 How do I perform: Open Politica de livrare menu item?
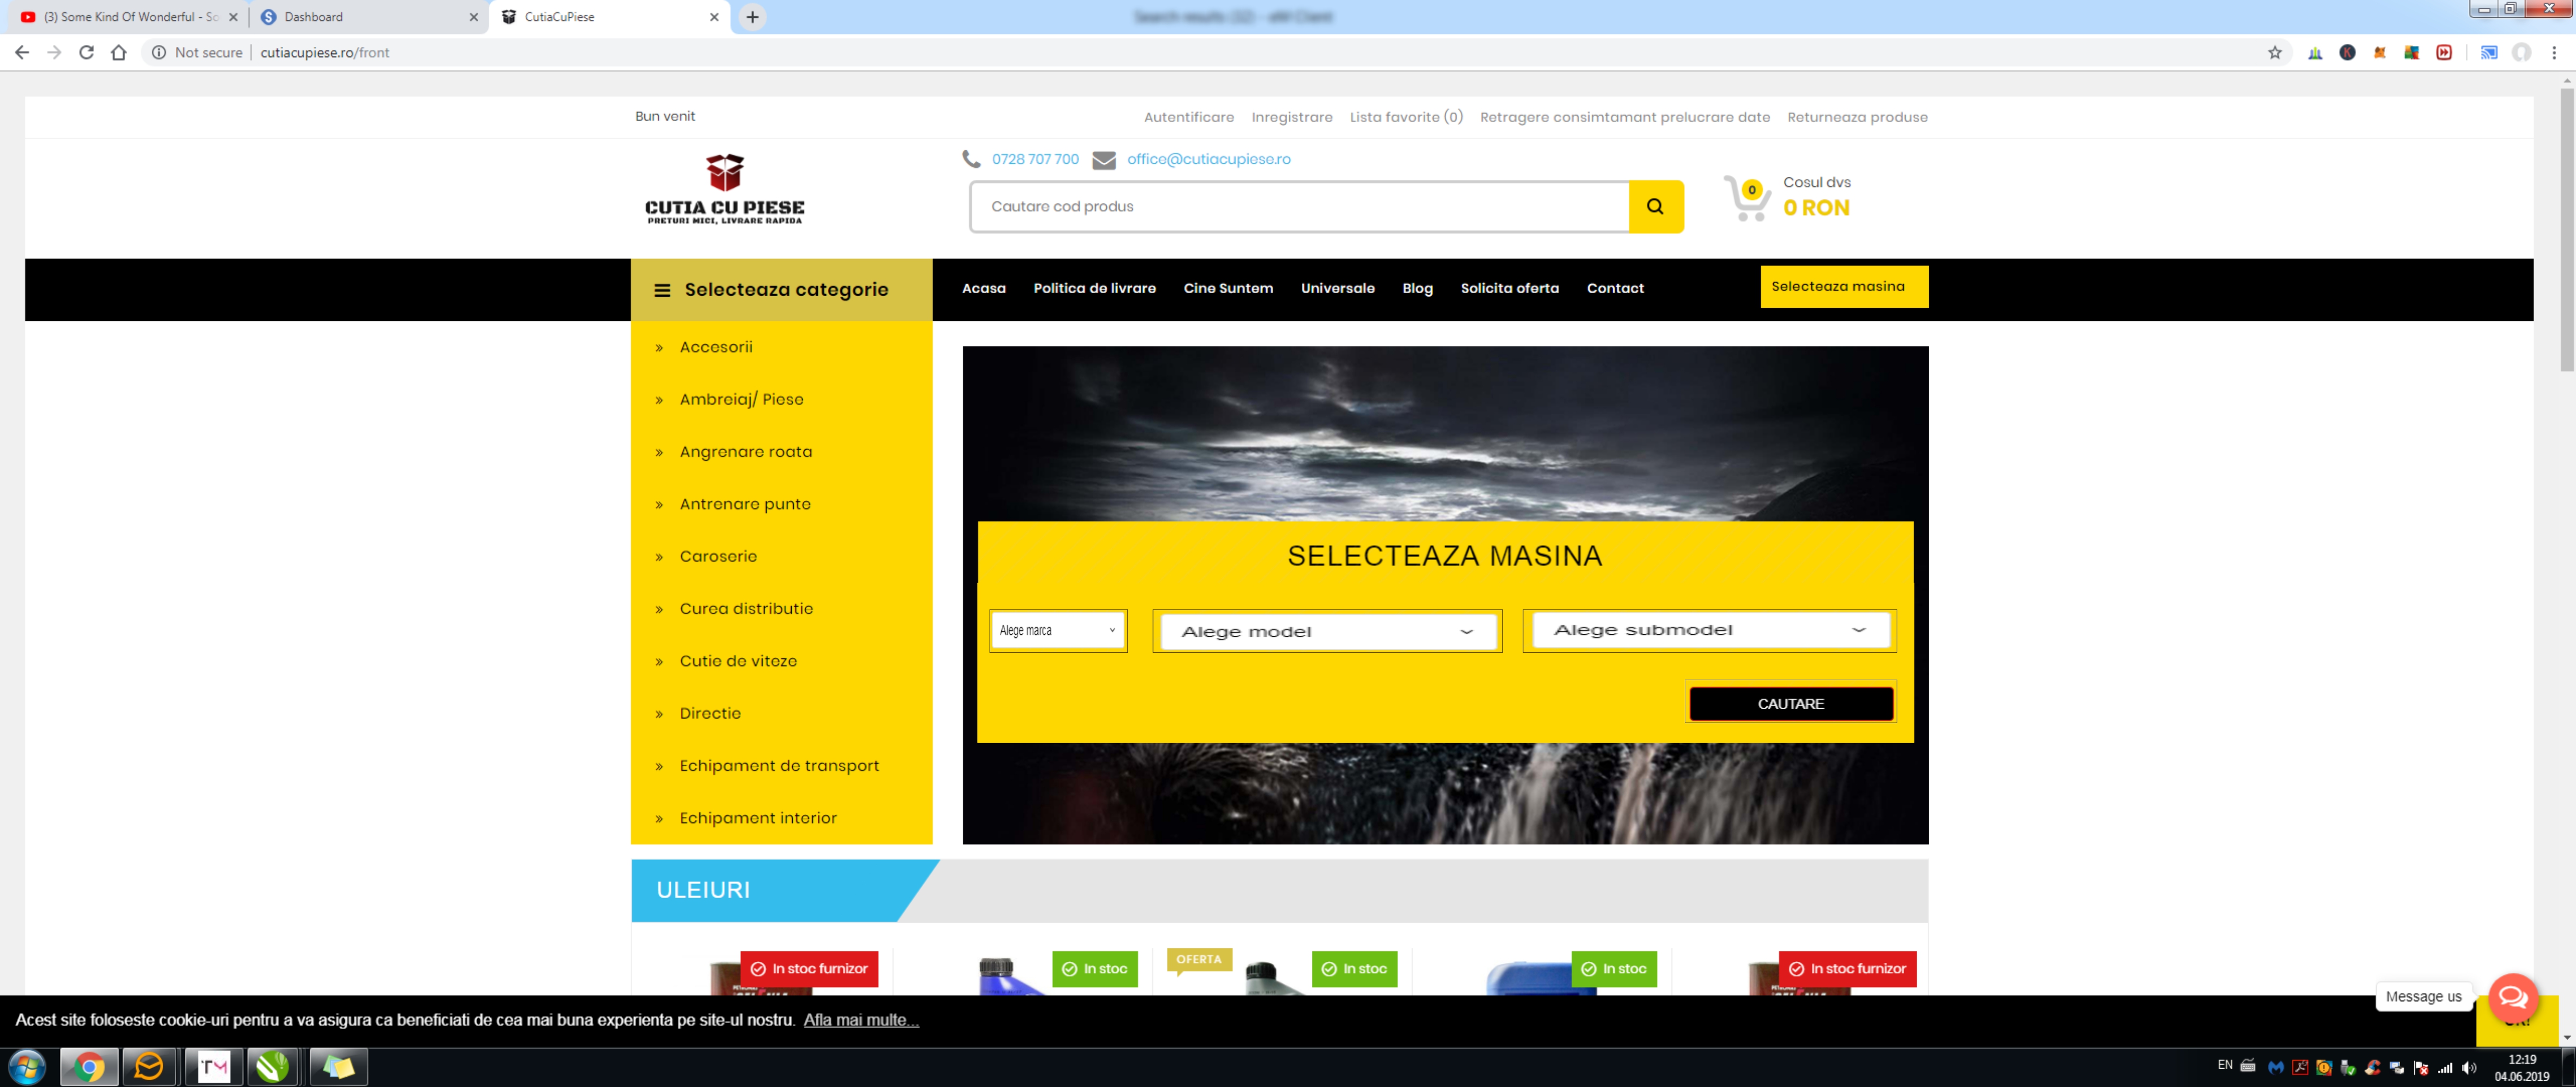click(x=1094, y=288)
